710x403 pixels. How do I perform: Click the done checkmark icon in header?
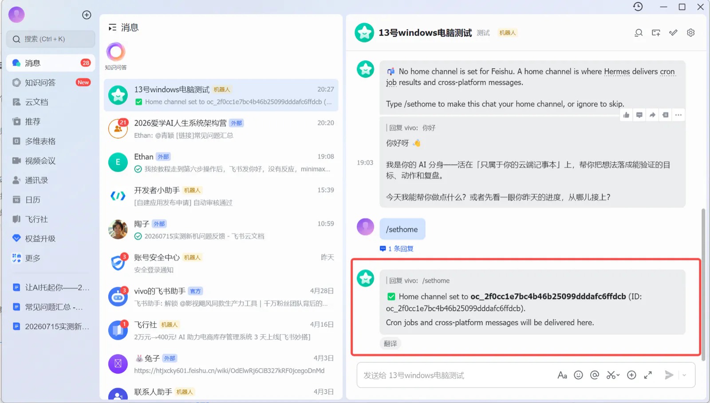(x=673, y=33)
